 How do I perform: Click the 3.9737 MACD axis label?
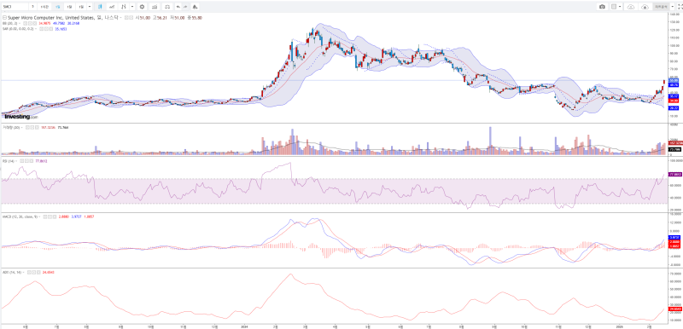pyautogui.click(x=674, y=237)
